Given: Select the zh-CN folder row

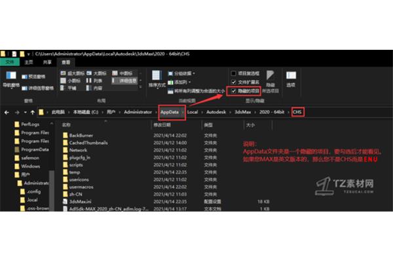Looking at the screenshot, I should pos(166,194).
